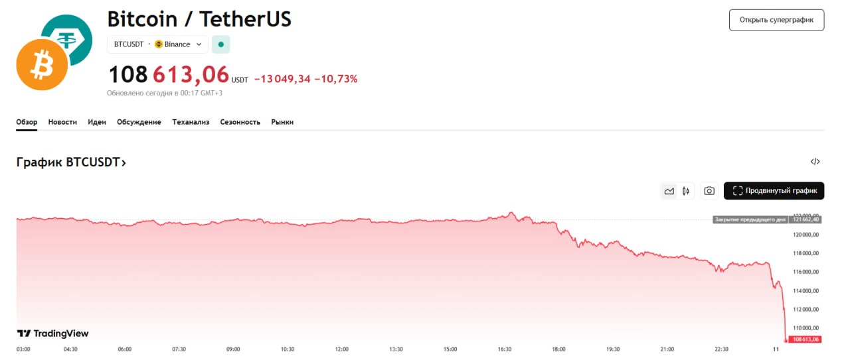
Task: Click the TradingView logo on the chart
Action: pyautogui.click(x=52, y=333)
